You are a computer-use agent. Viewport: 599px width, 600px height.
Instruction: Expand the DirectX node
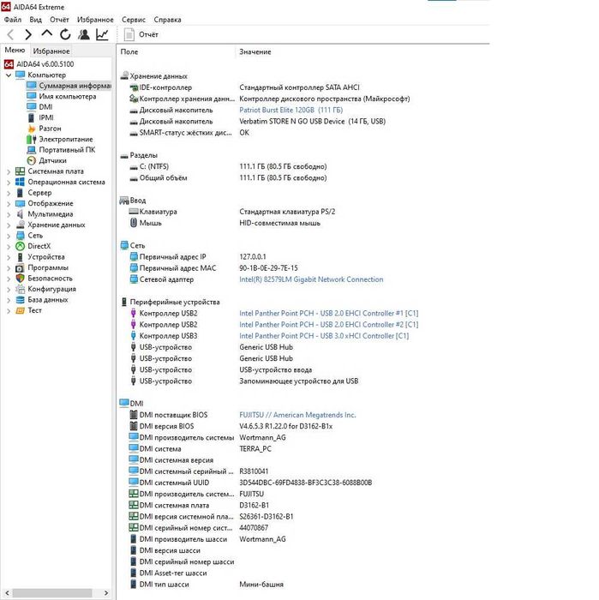(9, 247)
